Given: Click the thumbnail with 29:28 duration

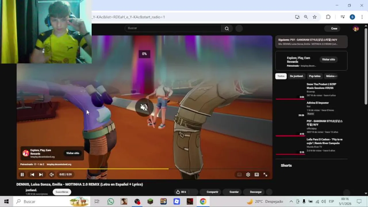Looking at the screenshot, I should [290, 109].
